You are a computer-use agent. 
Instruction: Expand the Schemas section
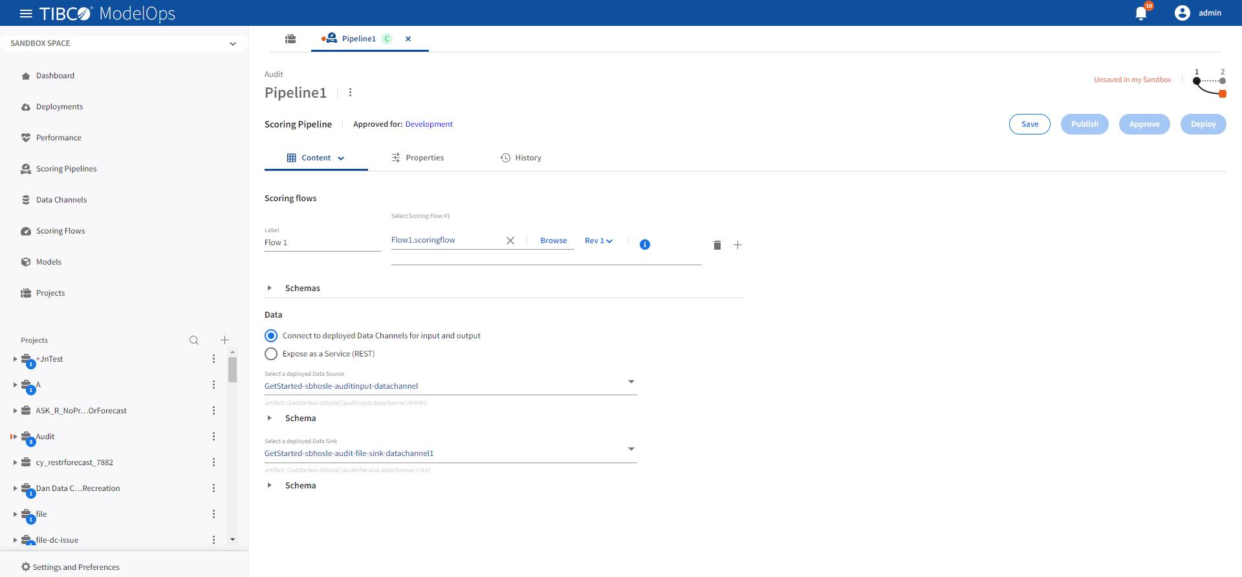point(270,288)
